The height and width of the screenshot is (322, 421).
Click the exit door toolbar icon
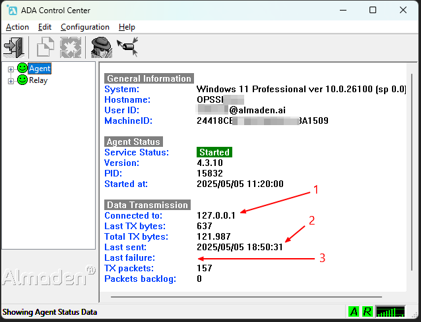[14, 47]
